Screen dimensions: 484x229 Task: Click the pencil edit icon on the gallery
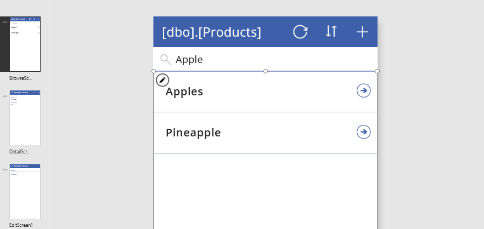tap(162, 80)
